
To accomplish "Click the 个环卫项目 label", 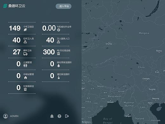I will (x=29, y=27).
